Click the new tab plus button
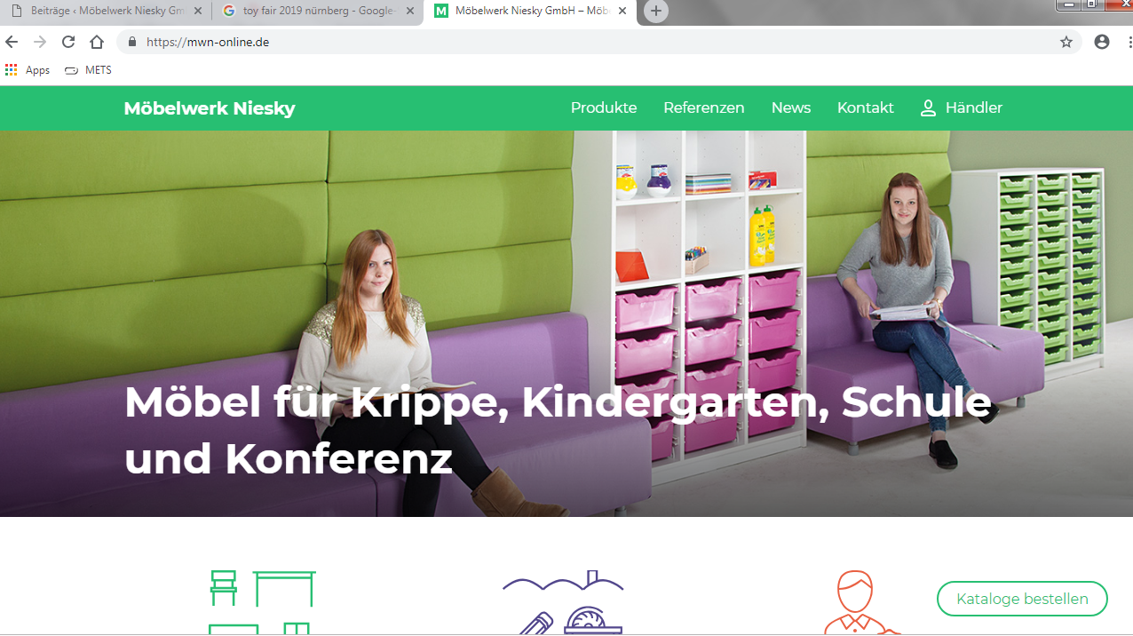Viewport: 1133px width, 636px height. [655, 12]
